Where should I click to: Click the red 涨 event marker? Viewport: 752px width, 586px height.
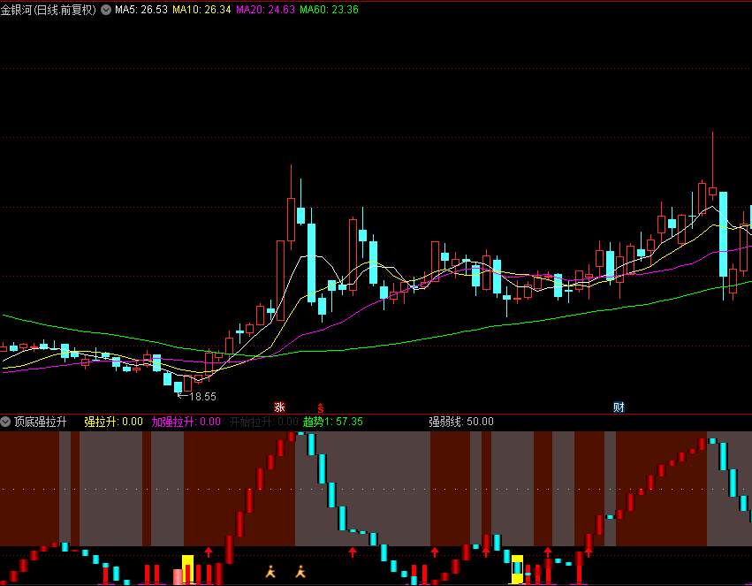click(279, 407)
